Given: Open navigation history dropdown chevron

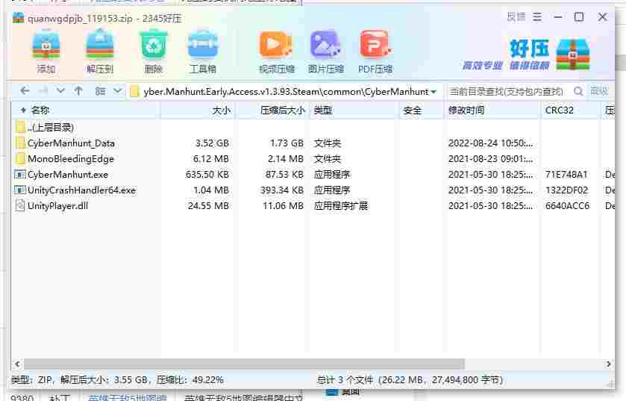Looking at the screenshot, I should [60, 91].
